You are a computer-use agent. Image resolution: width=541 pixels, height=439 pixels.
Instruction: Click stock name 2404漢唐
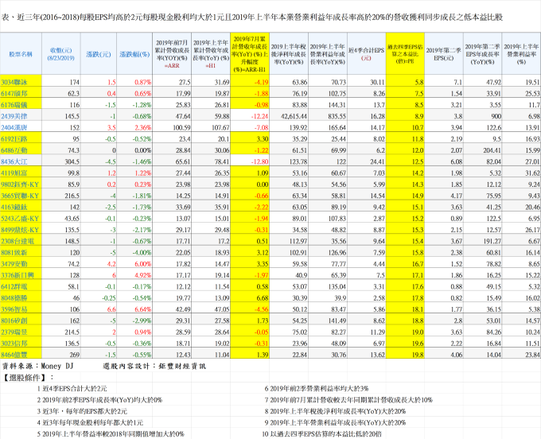(x=14, y=127)
